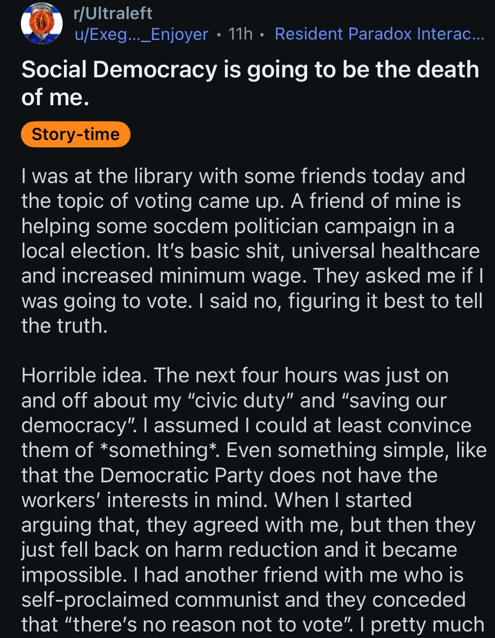Open the Social Democracy post title
495x638 pixels.
point(250,83)
